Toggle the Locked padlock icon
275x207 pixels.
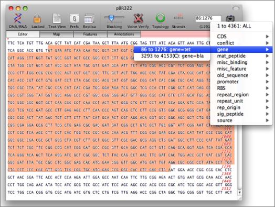click(x=38, y=19)
